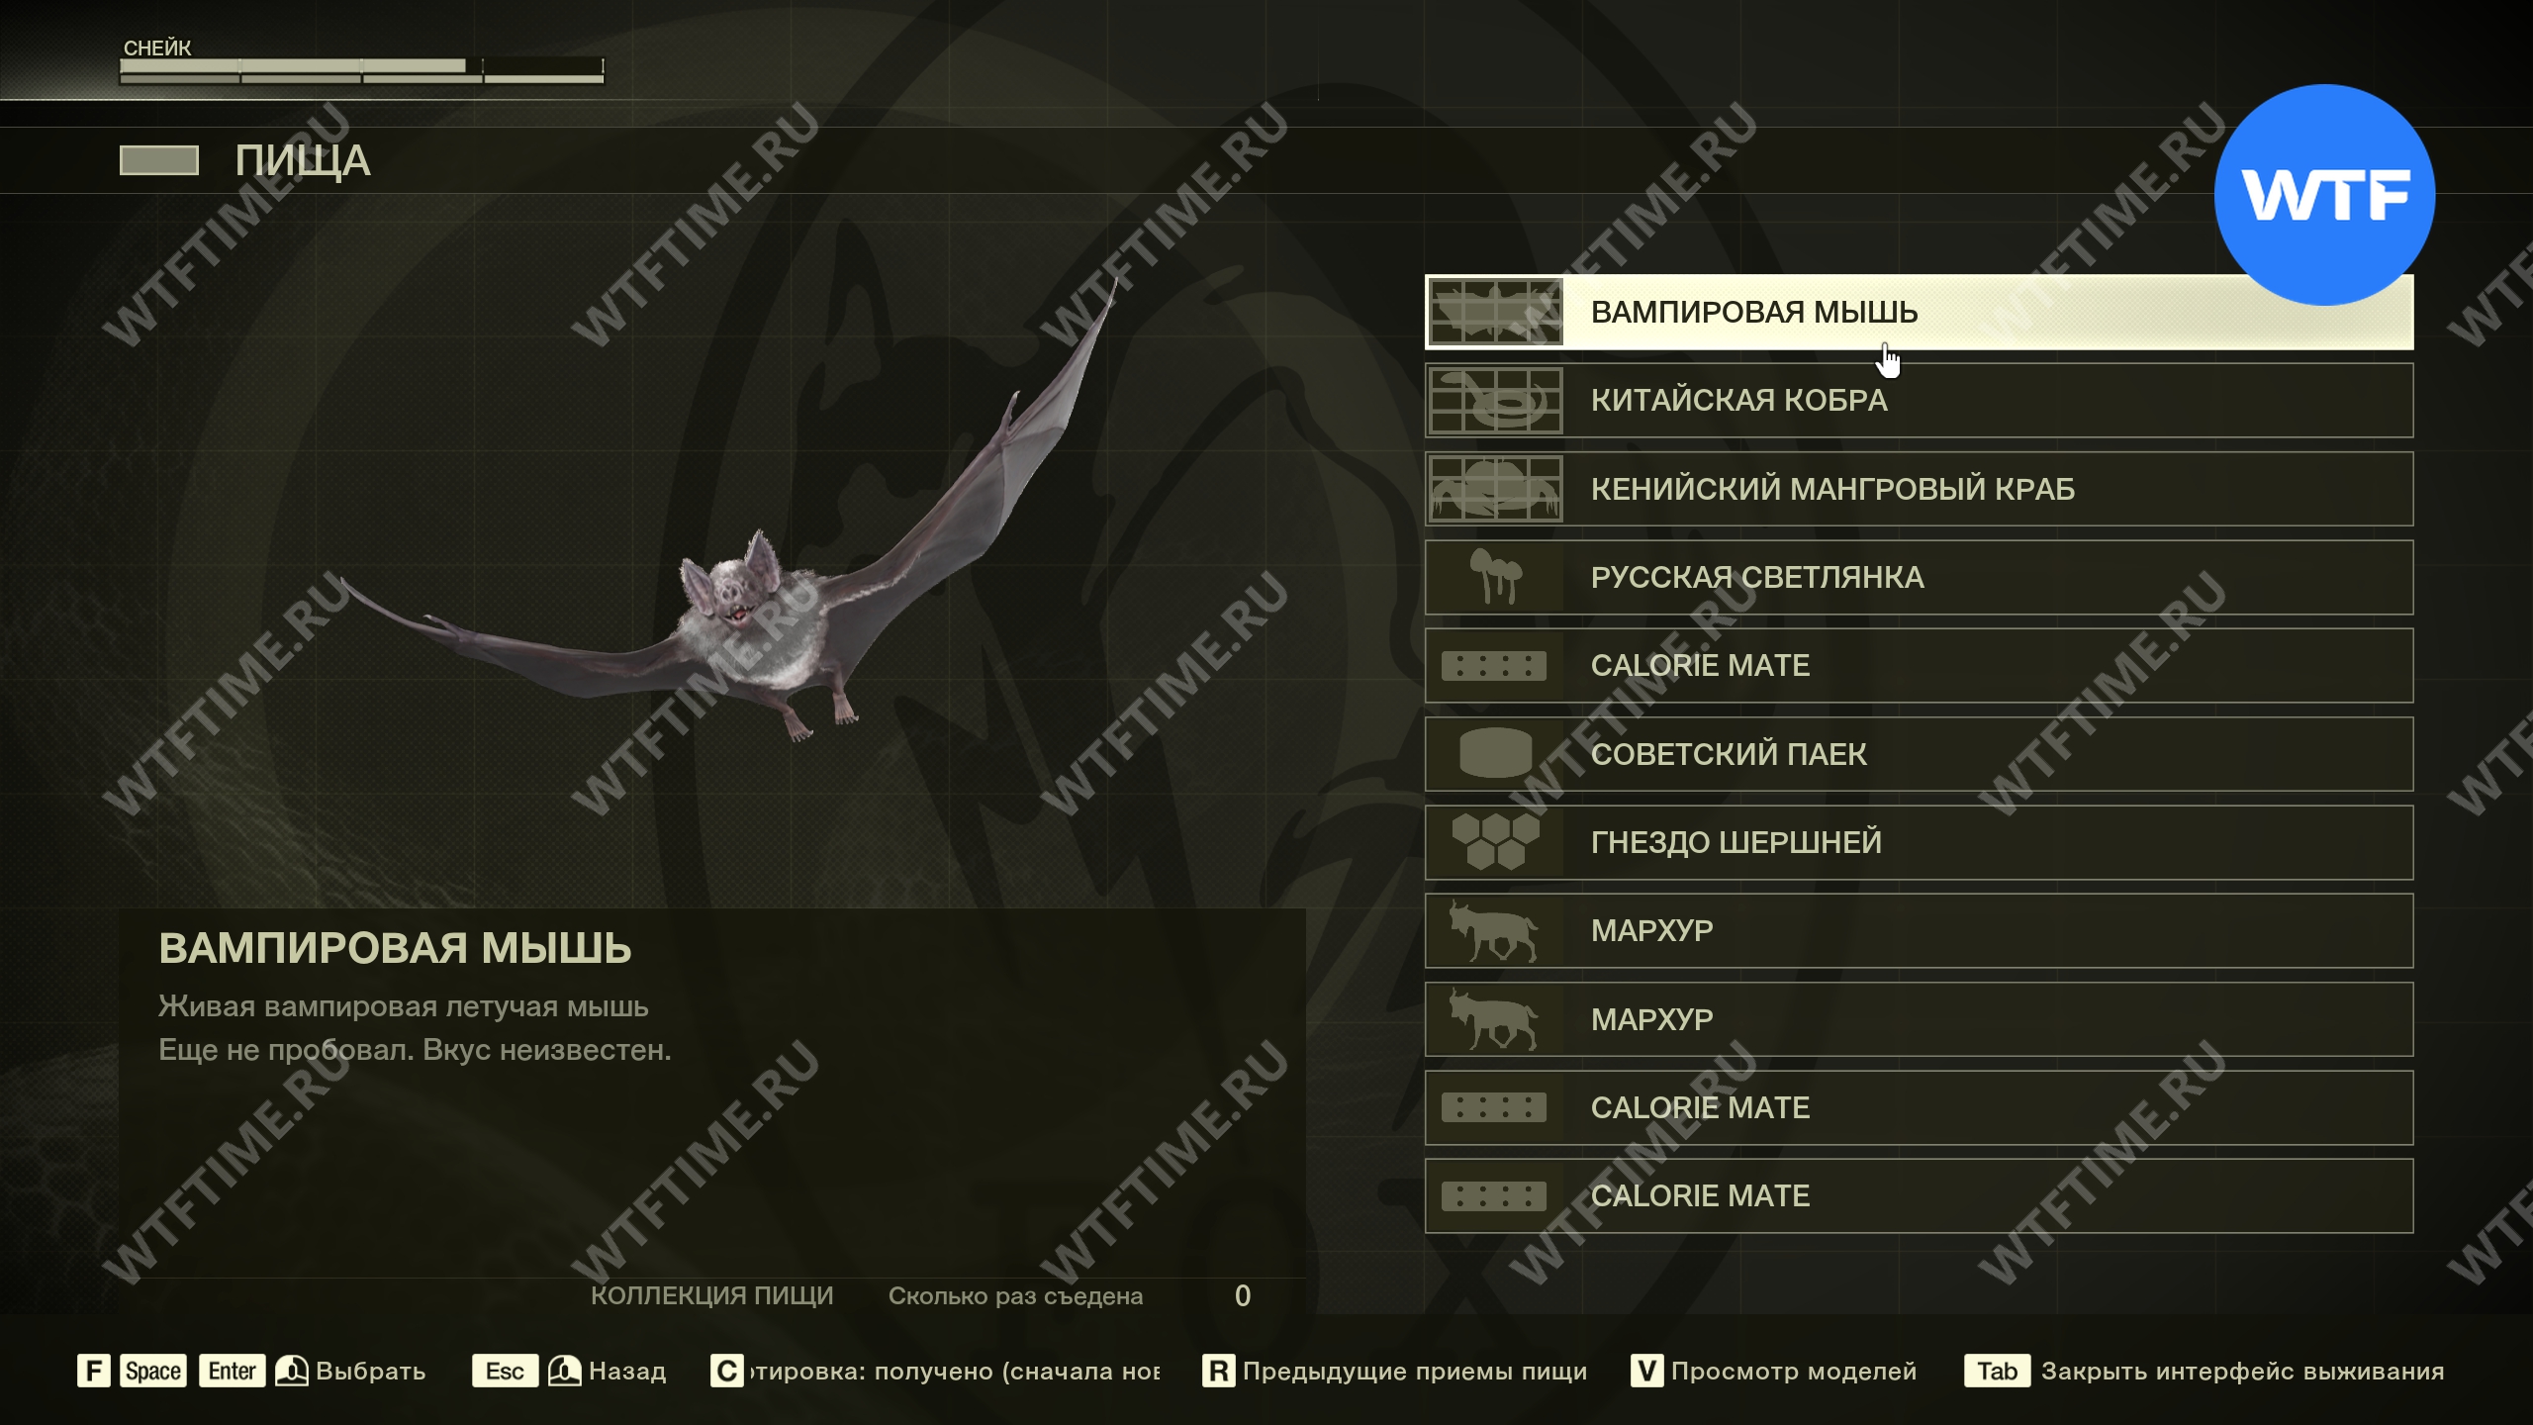Select the second МАРХУР entry

(x=1919, y=1019)
